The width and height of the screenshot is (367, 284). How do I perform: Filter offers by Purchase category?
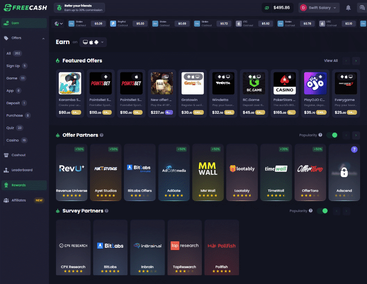point(18,116)
